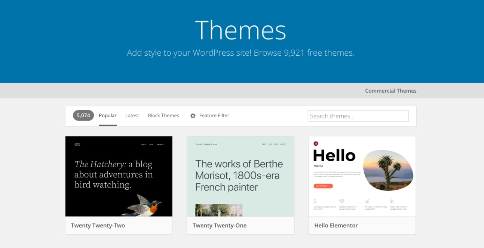Click the About link in Hatchery preview
Screen dimensions: 484x248
click(144, 145)
